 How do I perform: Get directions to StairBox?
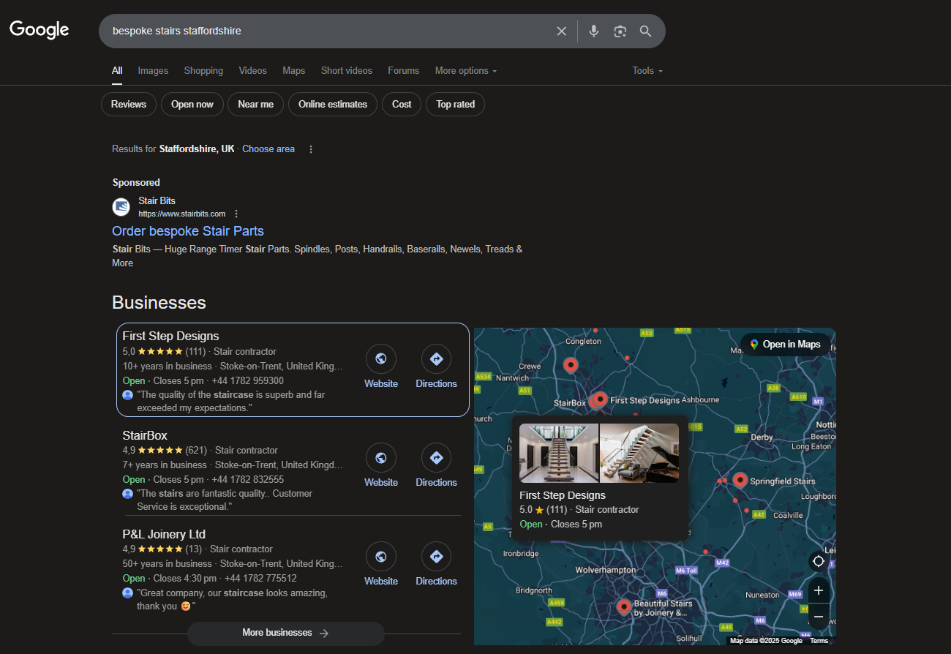[437, 458]
